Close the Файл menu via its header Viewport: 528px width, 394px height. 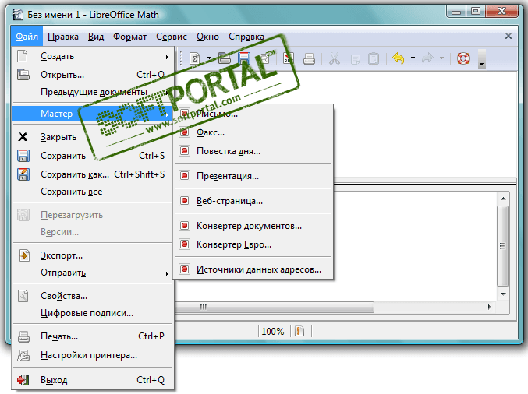[x=27, y=37]
